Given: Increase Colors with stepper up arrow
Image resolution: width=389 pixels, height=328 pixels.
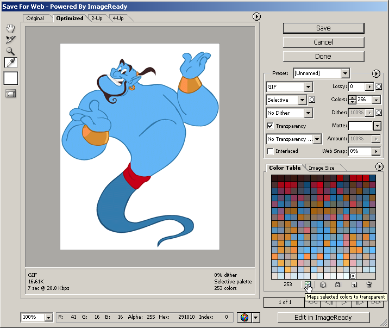Looking at the screenshot, I should pyautogui.click(x=352, y=97).
